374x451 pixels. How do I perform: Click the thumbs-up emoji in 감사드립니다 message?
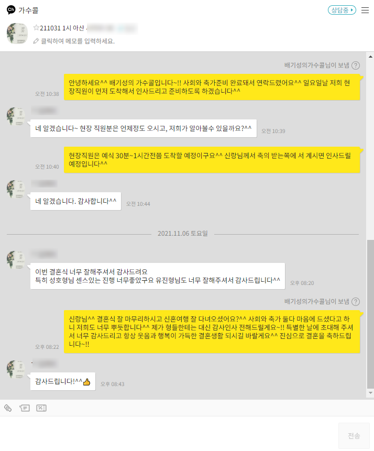pyautogui.click(x=86, y=382)
